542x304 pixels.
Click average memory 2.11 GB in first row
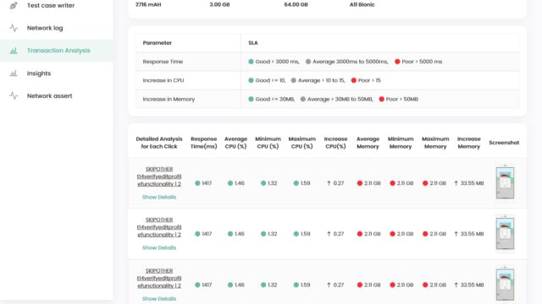[373, 183]
